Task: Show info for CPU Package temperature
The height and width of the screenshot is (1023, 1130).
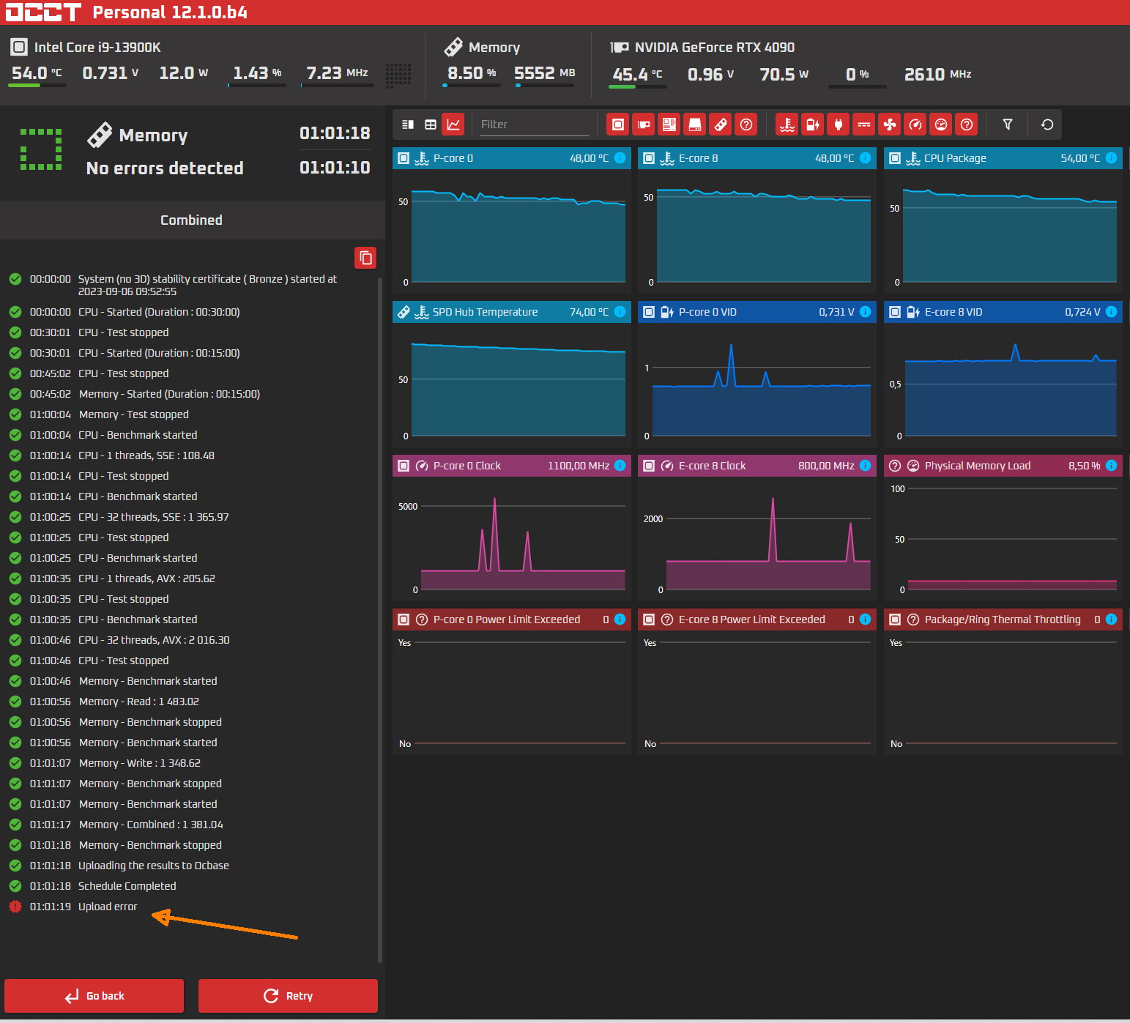Action: (1111, 158)
